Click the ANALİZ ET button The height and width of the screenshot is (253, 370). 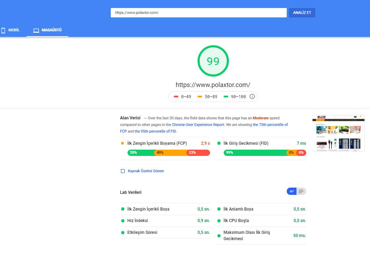pos(302,13)
